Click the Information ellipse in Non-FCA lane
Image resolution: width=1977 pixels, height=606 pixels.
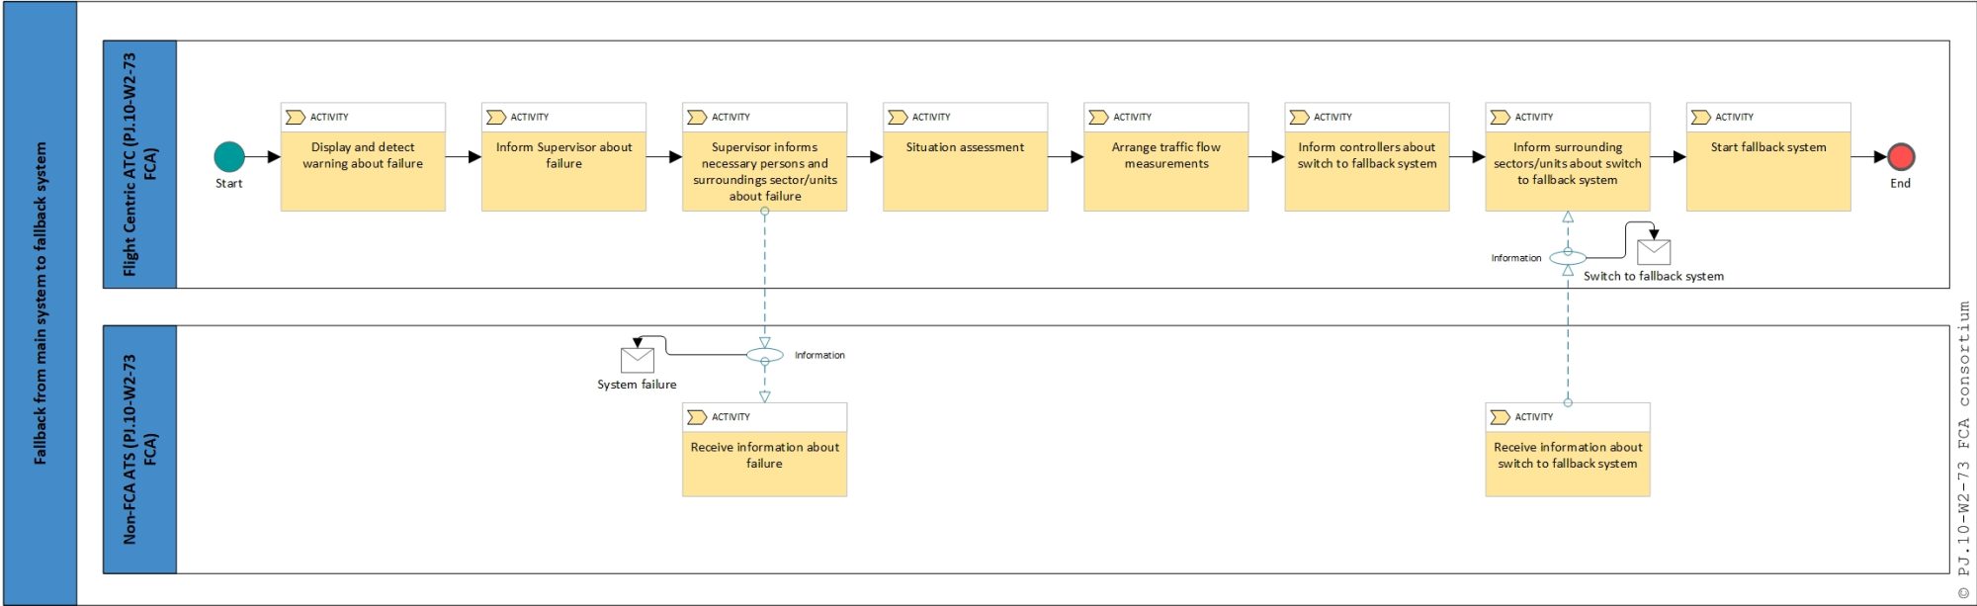(764, 355)
